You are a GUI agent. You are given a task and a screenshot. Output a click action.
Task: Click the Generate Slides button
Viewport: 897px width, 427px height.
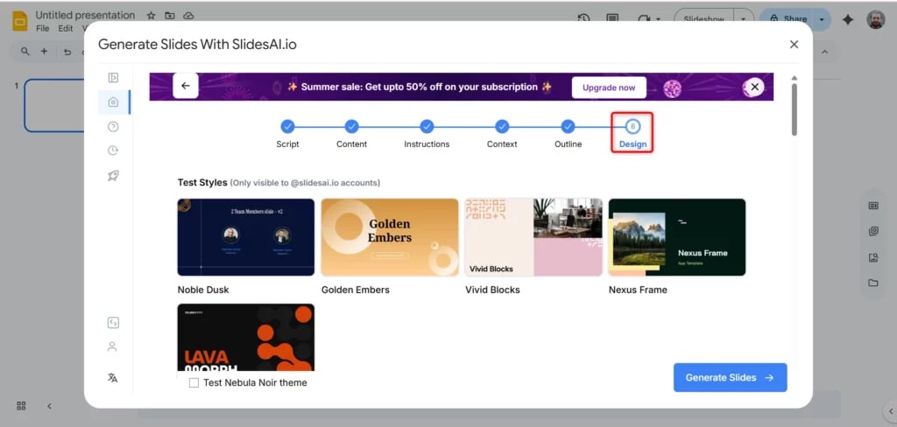[x=730, y=377]
